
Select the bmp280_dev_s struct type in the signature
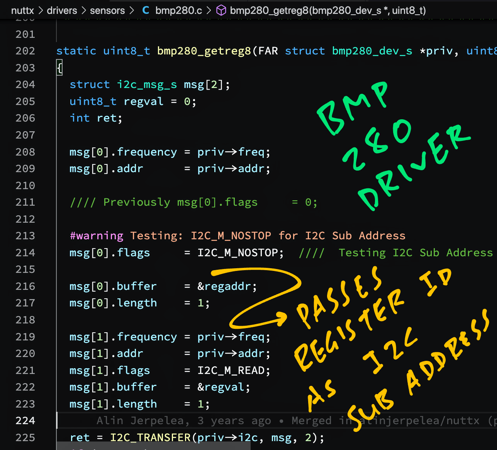point(371,51)
